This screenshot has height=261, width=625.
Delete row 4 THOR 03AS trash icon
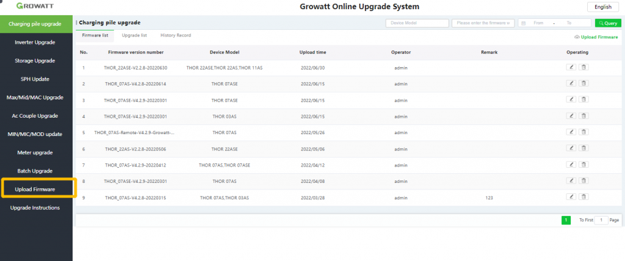pyautogui.click(x=583, y=115)
